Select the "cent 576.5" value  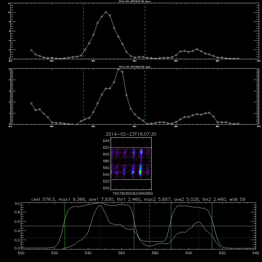(x=43, y=199)
